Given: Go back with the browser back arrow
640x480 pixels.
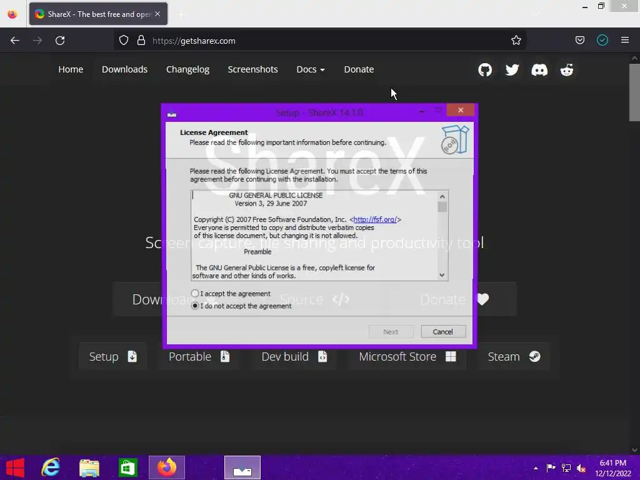Looking at the screenshot, I should (x=15, y=41).
